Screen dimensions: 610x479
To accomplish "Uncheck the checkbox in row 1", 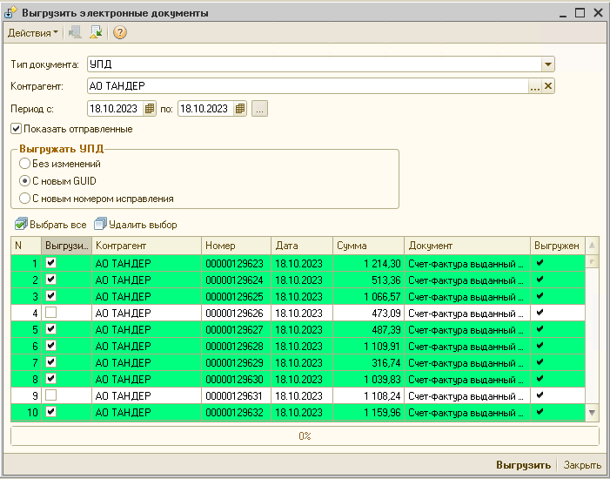I will coord(51,263).
